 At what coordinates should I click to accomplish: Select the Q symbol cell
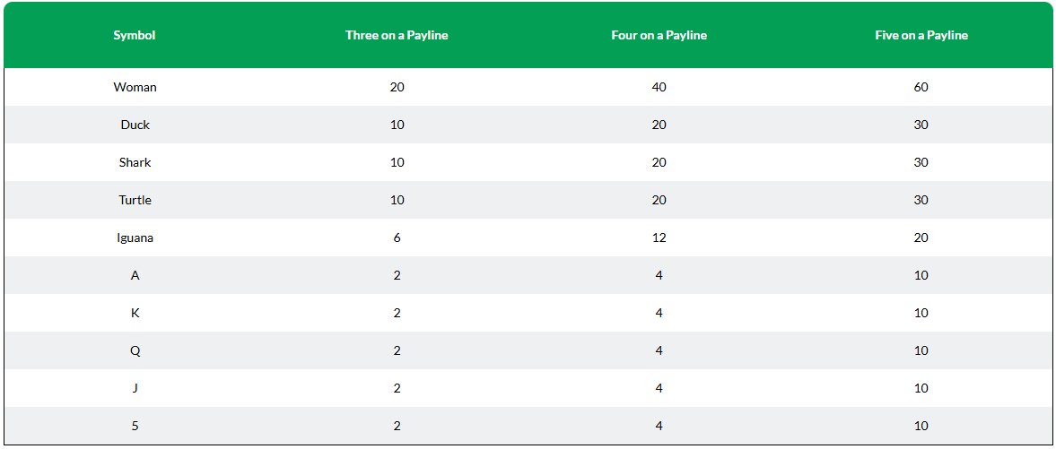[x=135, y=350]
